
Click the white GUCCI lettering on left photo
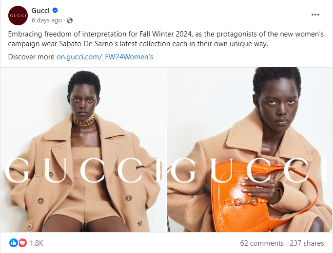(x=83, y=170)
